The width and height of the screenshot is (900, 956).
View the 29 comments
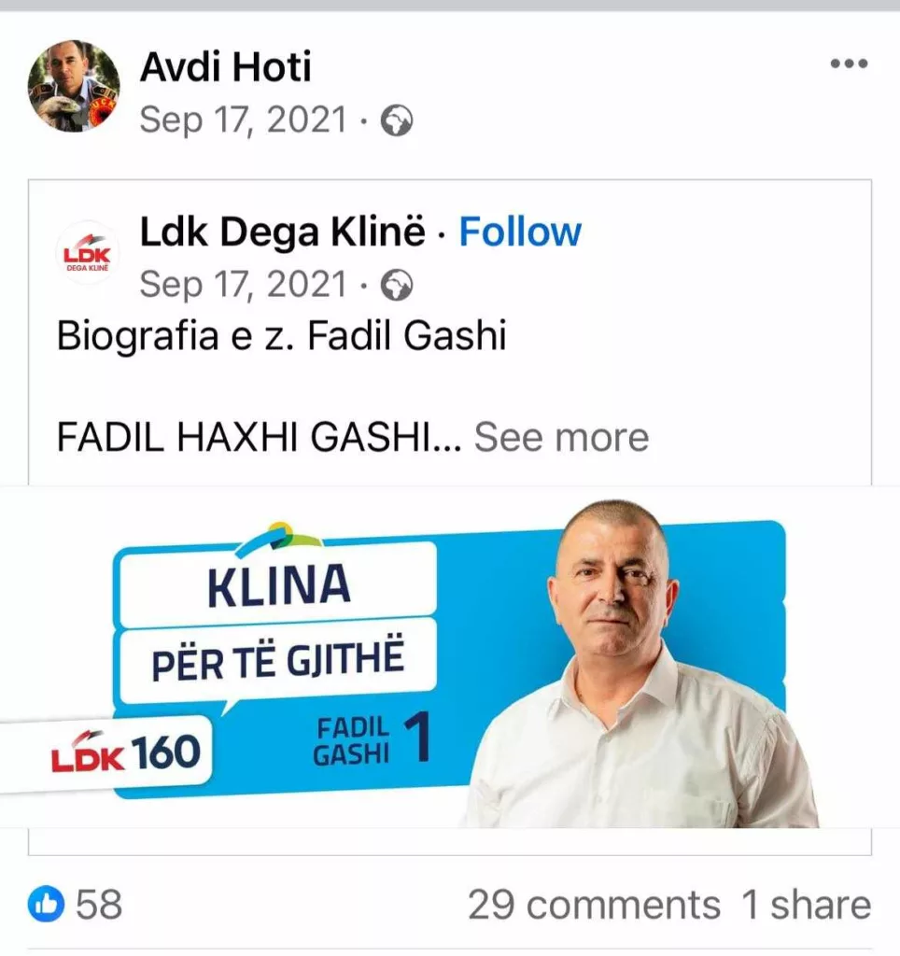point(594,904)
